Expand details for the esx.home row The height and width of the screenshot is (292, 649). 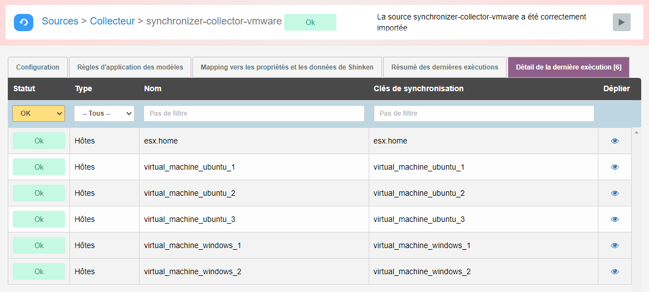click(615, 141)
